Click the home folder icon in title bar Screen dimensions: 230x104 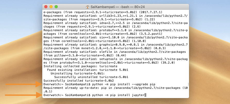pyautogui.click(x=88, y=7)
